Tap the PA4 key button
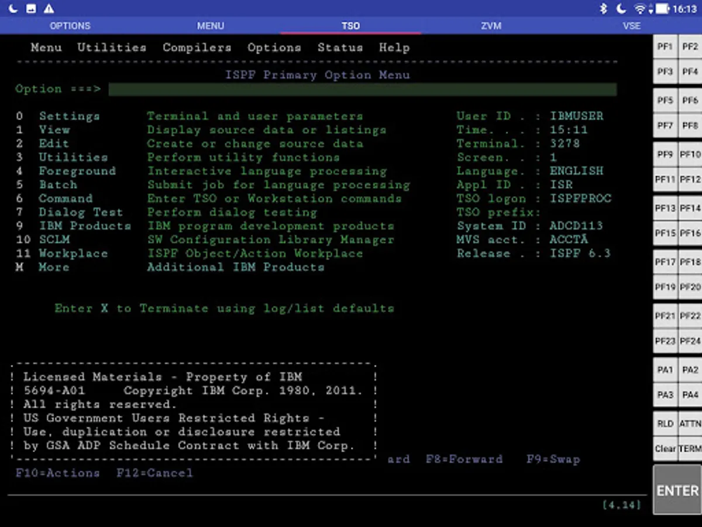Image resolution: width=702 pixels, height=527 pixels. (x=690, y=395)
